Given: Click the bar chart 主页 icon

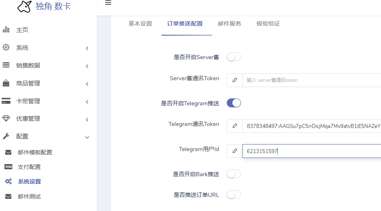Looking at the screenshot, I should [x=6, y=30].
